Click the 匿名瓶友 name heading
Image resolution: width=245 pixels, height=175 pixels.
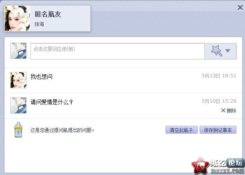coord(48,14)
